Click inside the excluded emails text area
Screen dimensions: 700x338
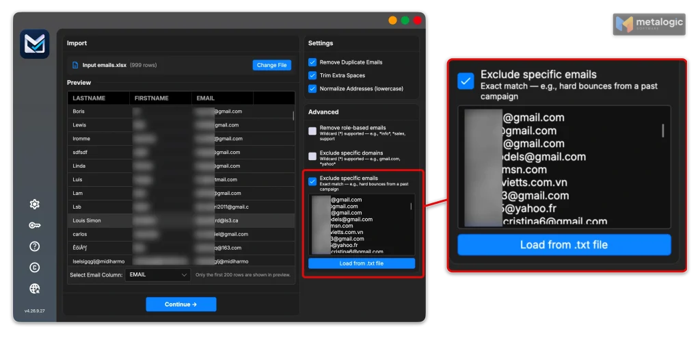click(x=362, y=224)
